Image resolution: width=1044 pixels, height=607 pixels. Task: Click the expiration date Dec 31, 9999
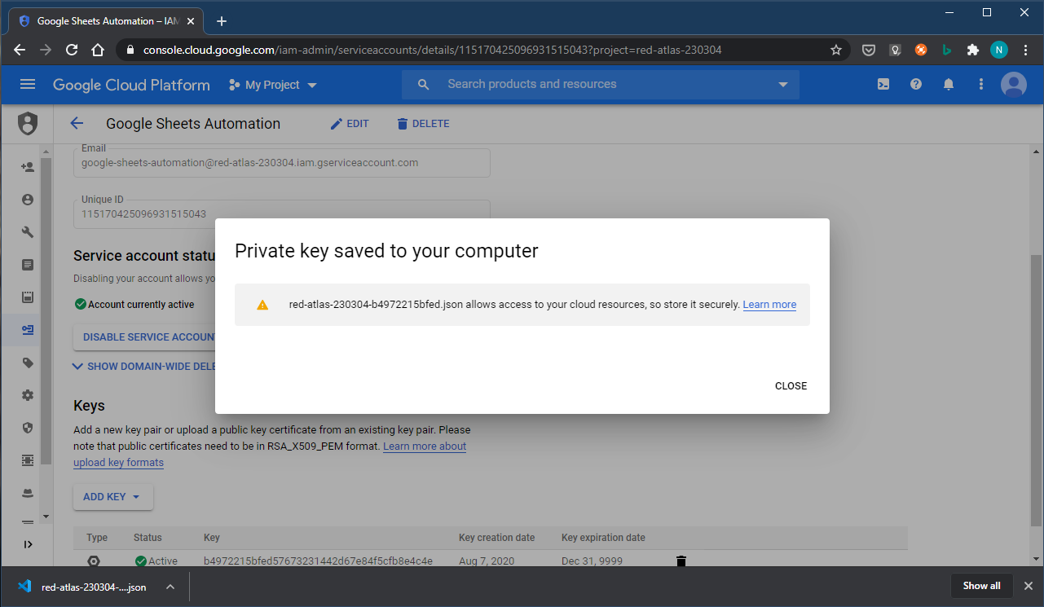[593, 561]
